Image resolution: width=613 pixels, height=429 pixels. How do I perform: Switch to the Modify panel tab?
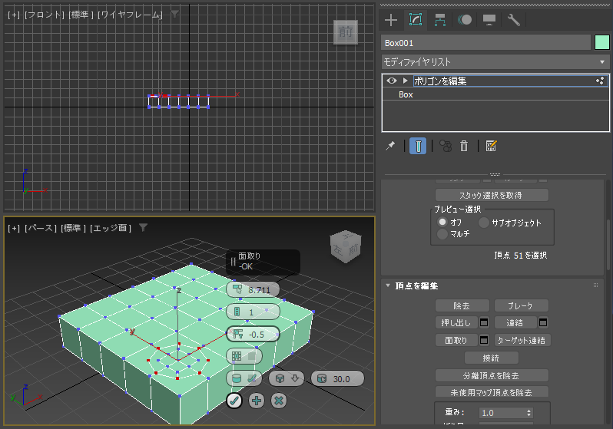coord(415,19)
